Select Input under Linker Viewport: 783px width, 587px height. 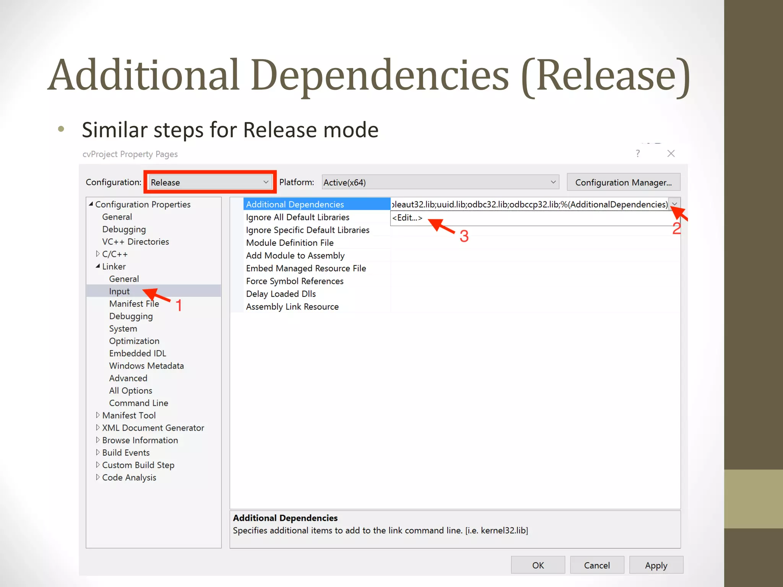point(119,291)
